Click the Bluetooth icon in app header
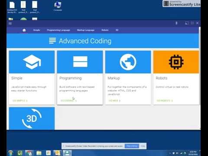The height and width of the screenshot is (156, 208). (x=176, y=23)
